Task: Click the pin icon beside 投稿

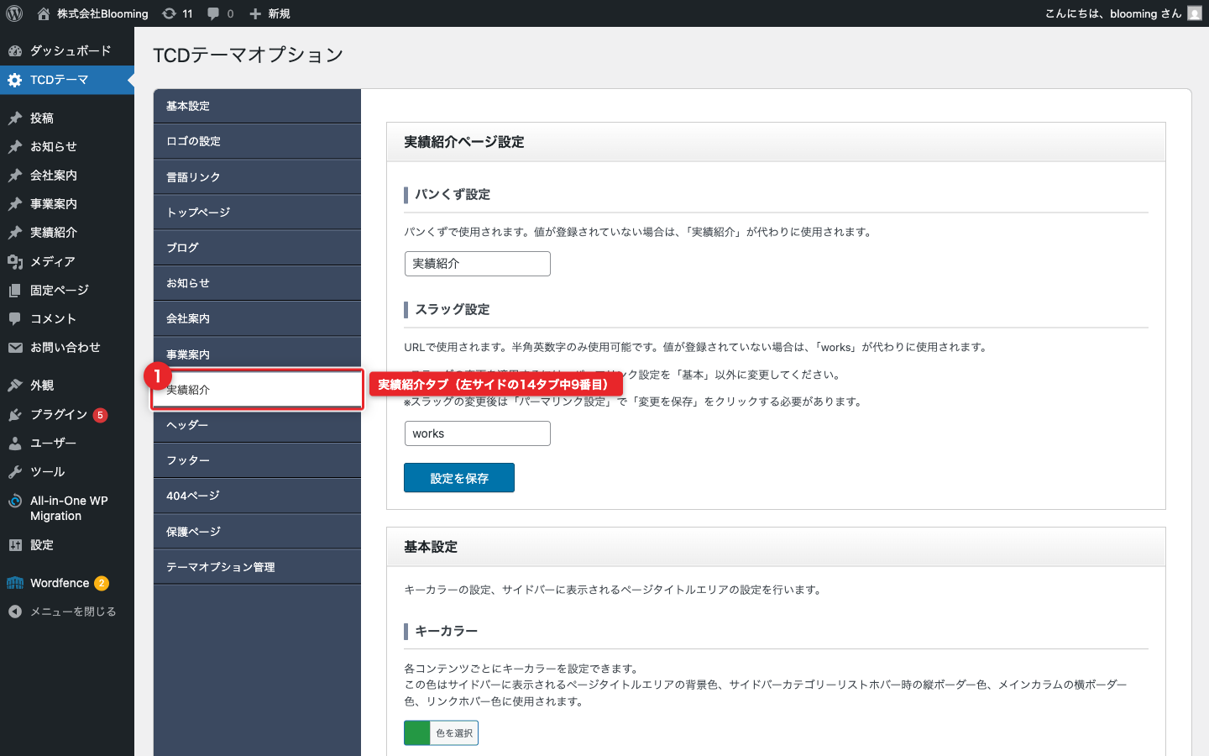Action: 15,118
